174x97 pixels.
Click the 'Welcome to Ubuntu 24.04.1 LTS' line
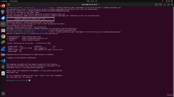[32, 33]
